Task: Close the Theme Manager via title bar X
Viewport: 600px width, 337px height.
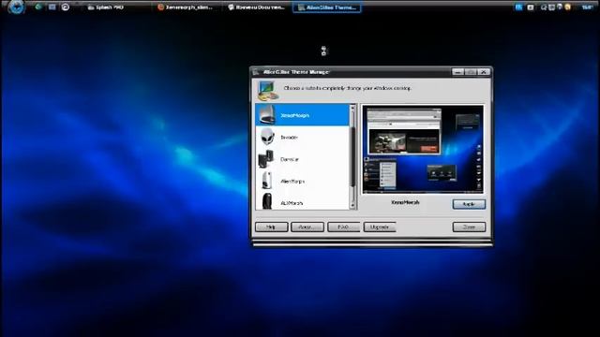Action: (484, 72)
